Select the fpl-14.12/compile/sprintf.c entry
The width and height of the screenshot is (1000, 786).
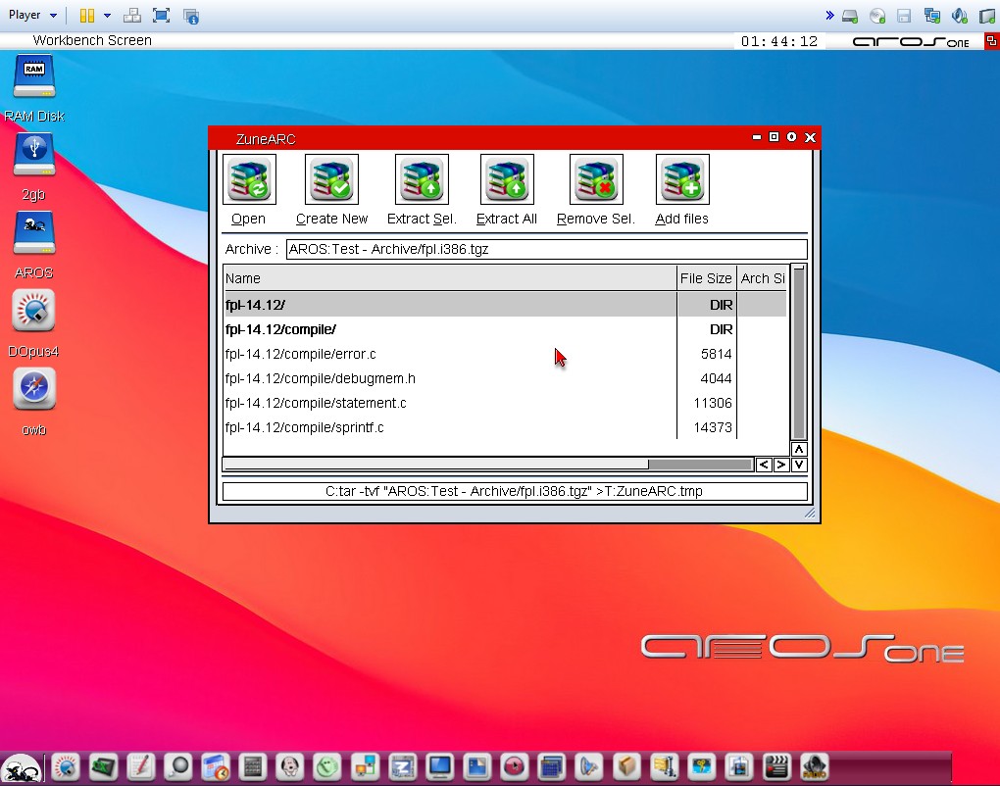point(449,427)
